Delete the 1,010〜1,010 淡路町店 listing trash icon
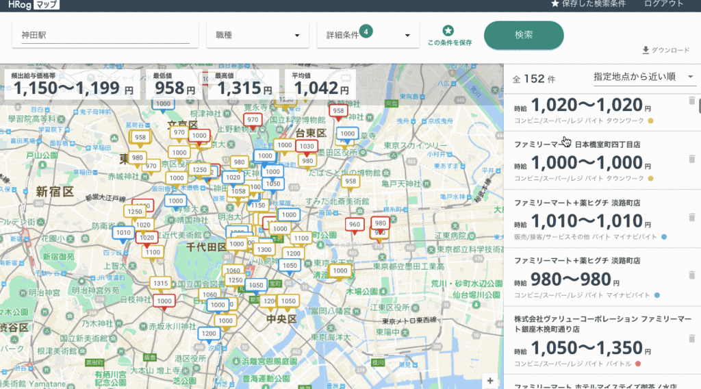Screen dimensions: 701x389 click(692, 217)
